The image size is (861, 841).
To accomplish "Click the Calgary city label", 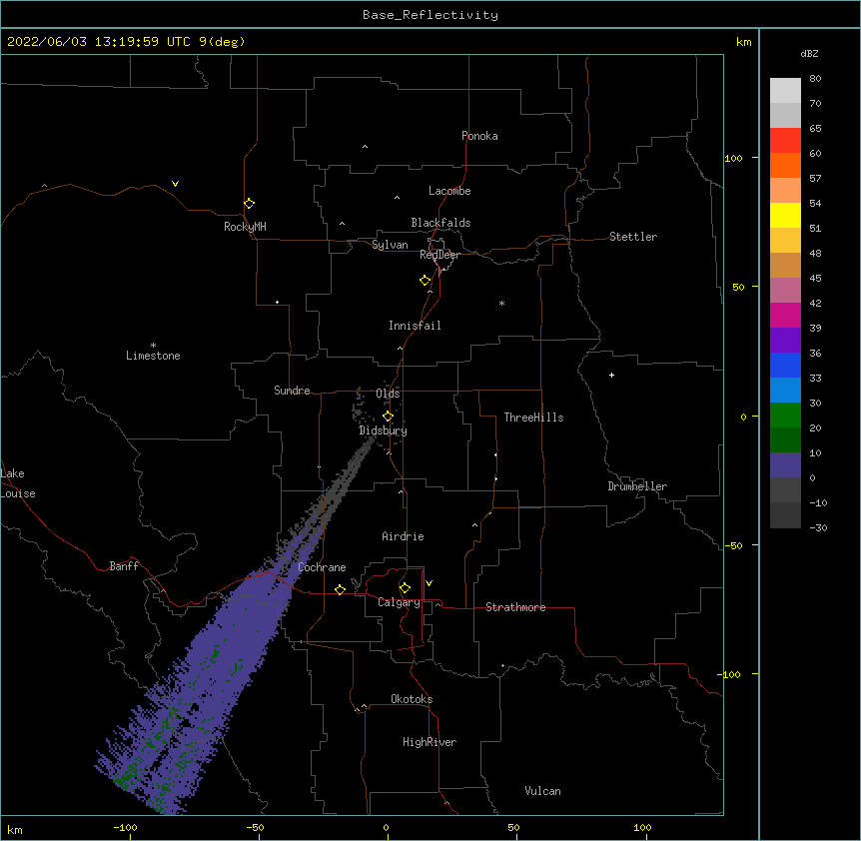I will coord(400,602).
